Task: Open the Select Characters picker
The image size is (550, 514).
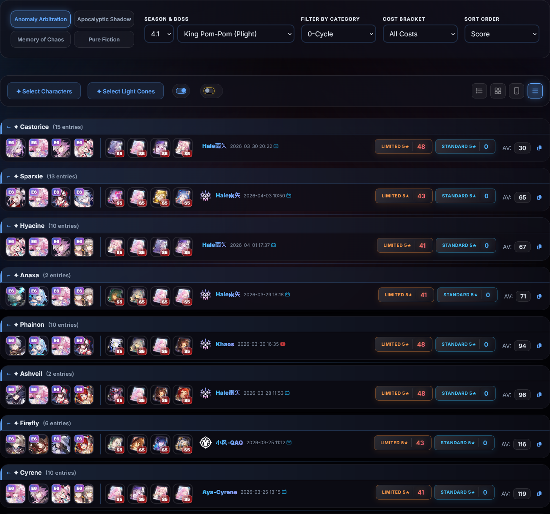Action: [x=44, y=91]
